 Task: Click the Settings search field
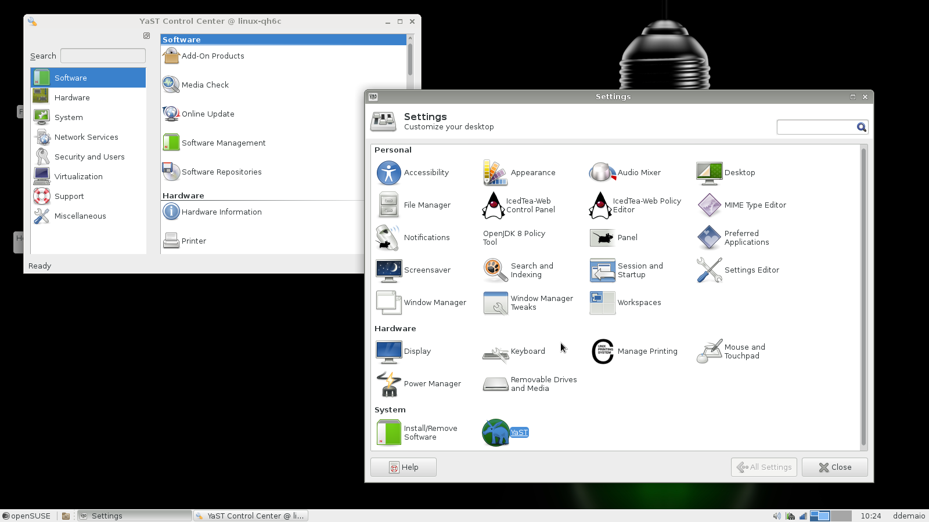point(816,128)
